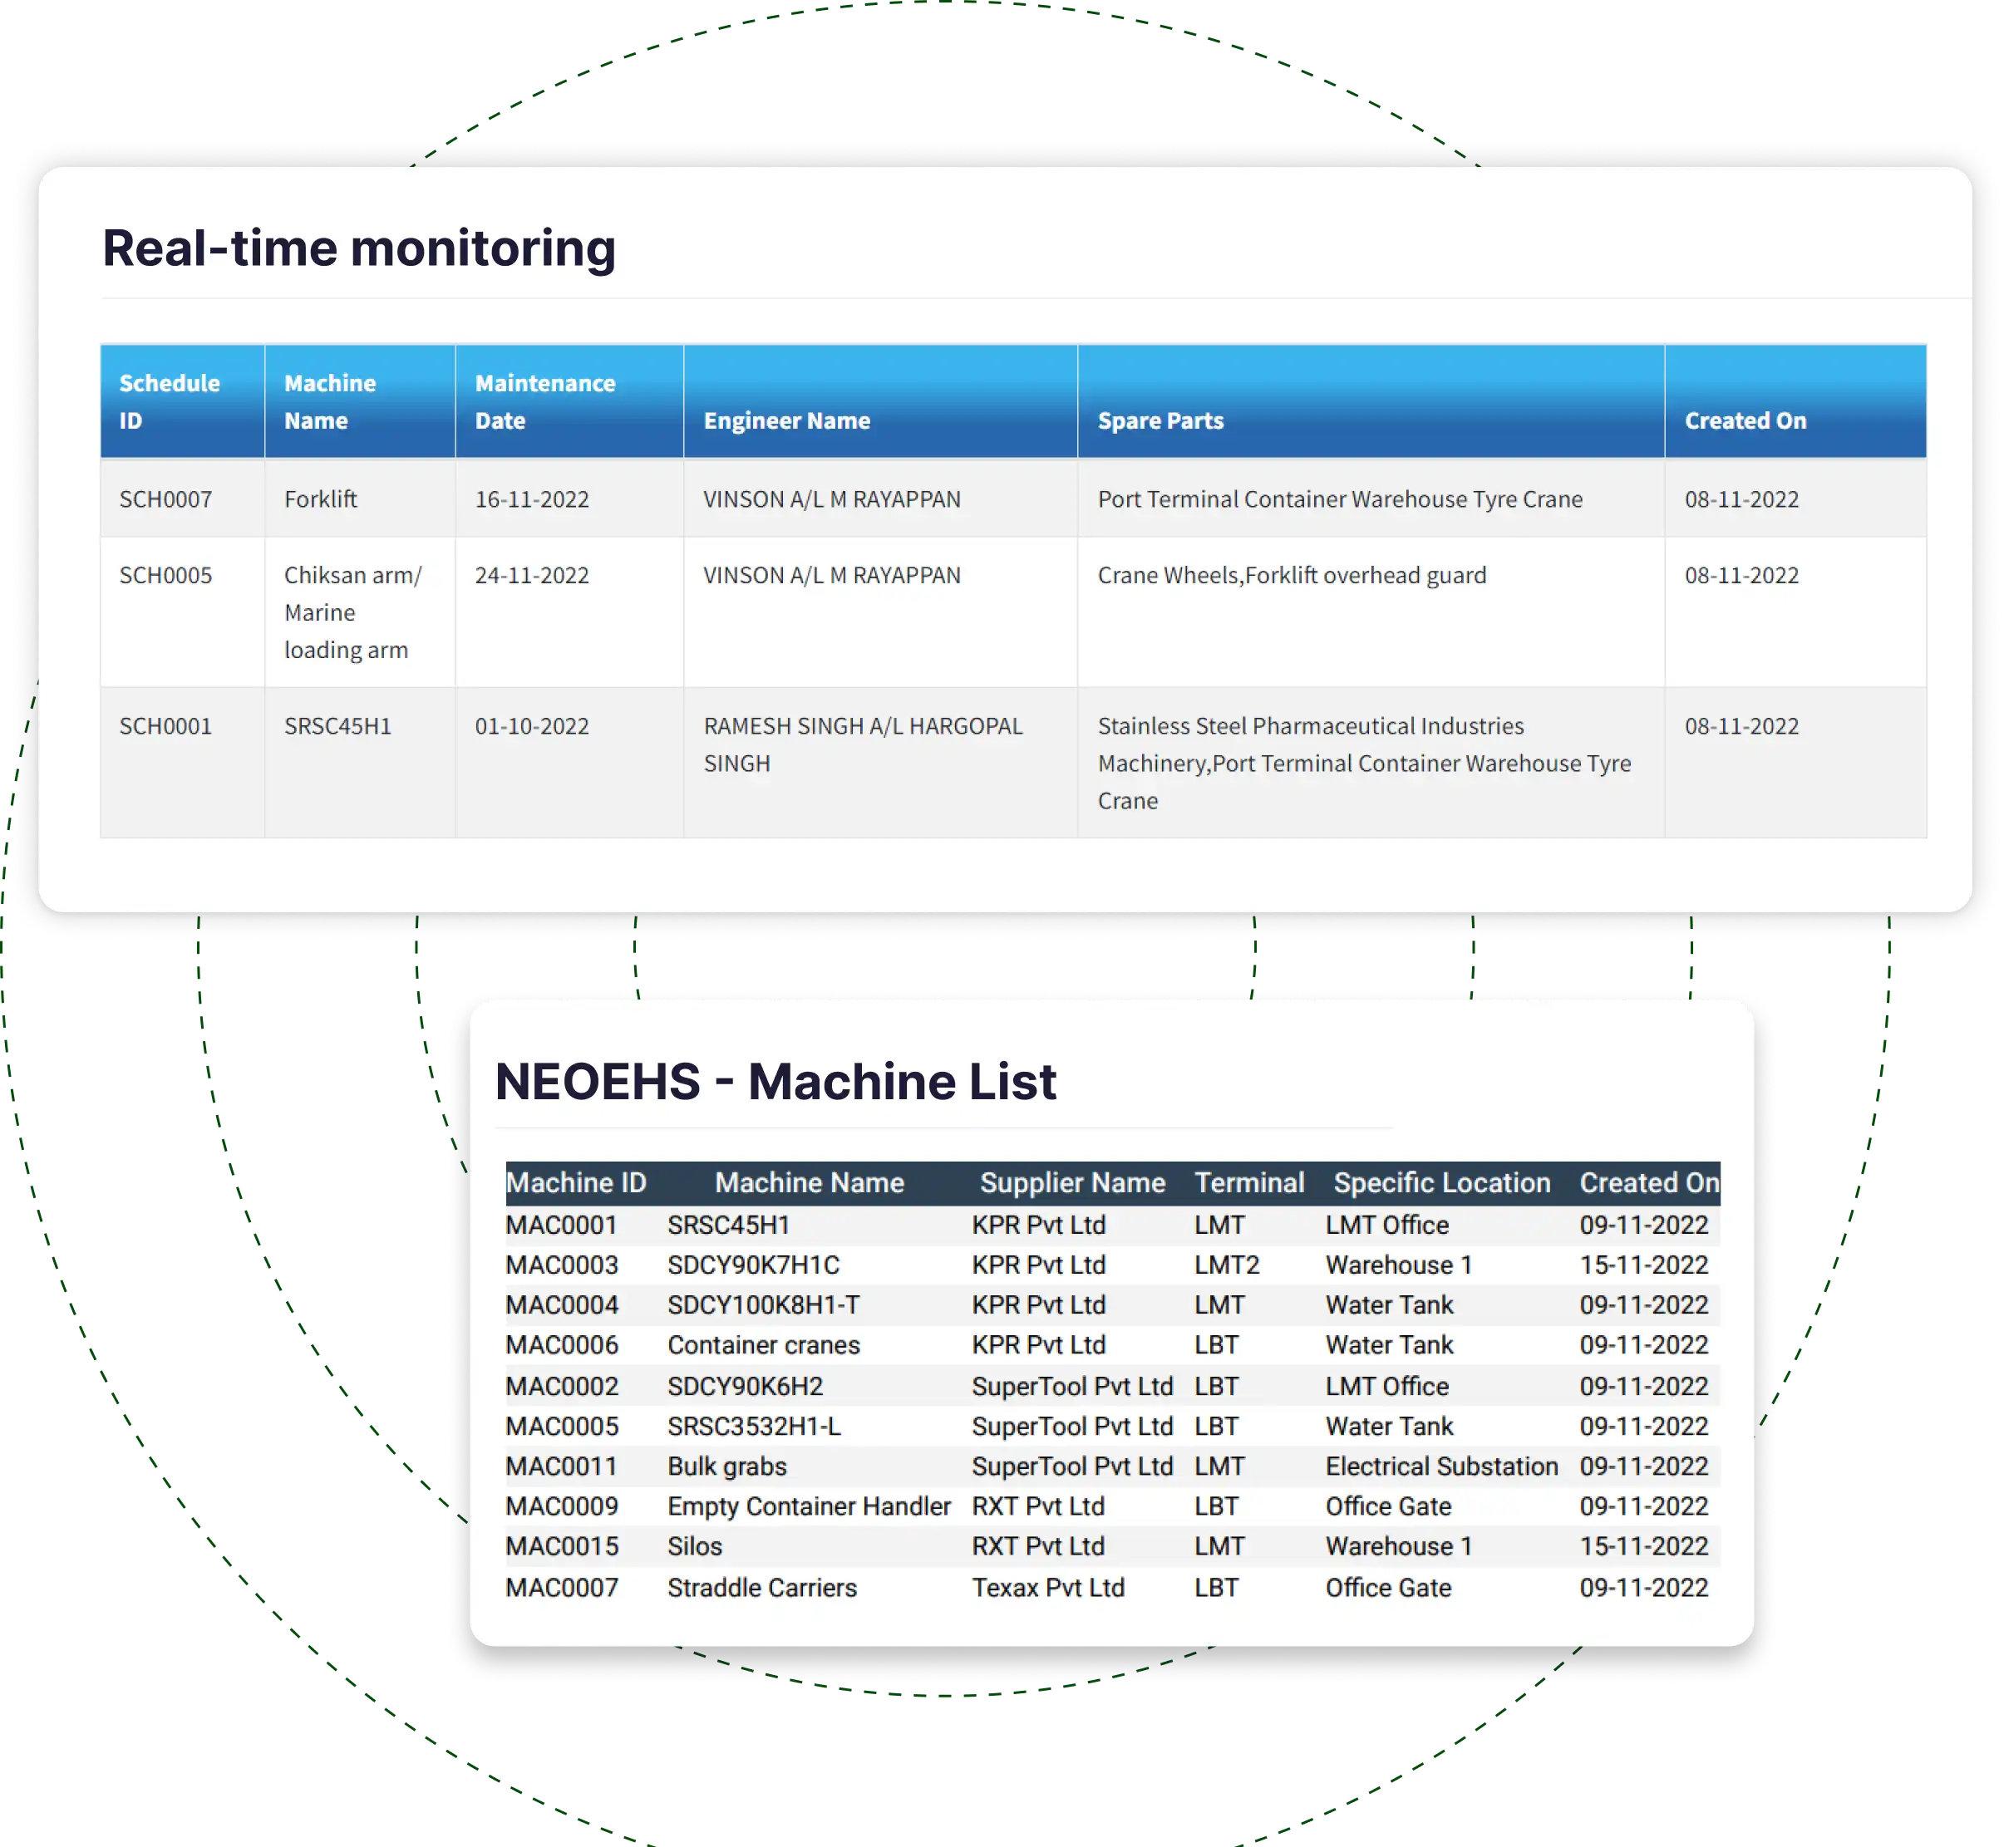This screenshot has height=1847, width=2004.
Task: Click machine name Silos
Action: click(x=694, y=1546)
